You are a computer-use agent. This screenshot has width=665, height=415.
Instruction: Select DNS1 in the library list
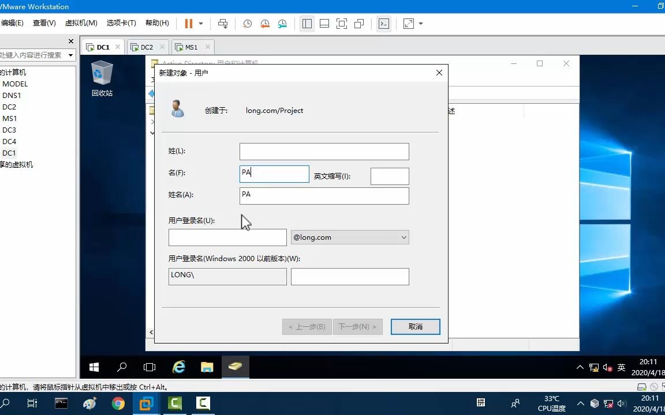pos(12,95)
